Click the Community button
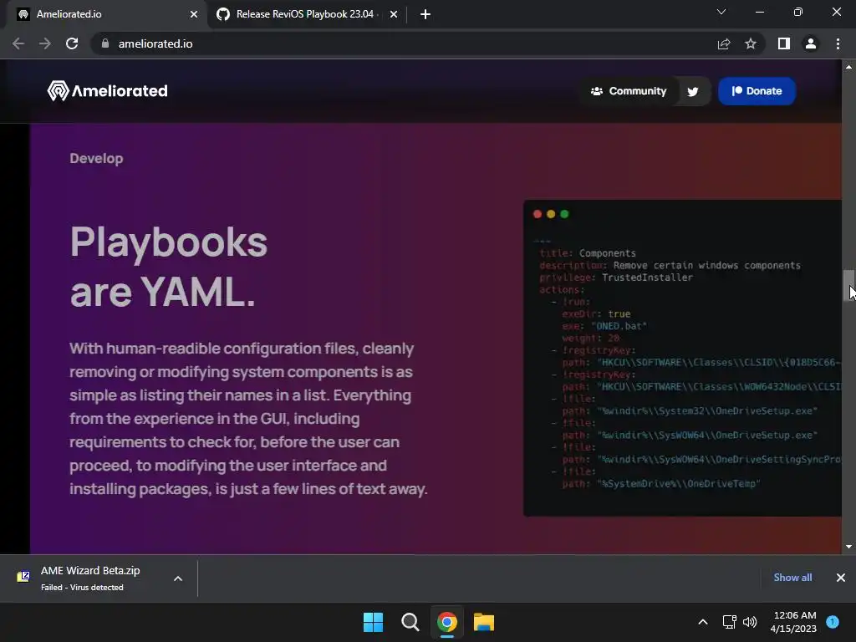 click(x=629, y=91)
